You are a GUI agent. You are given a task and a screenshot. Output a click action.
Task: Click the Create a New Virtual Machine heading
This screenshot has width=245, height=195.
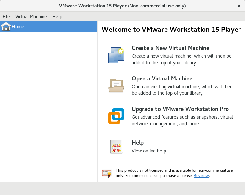(x=170, y=48)
